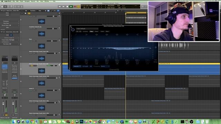Open Photoshop from the Dock
Viewport: 221px width, 124px height.
pos(81,122)
